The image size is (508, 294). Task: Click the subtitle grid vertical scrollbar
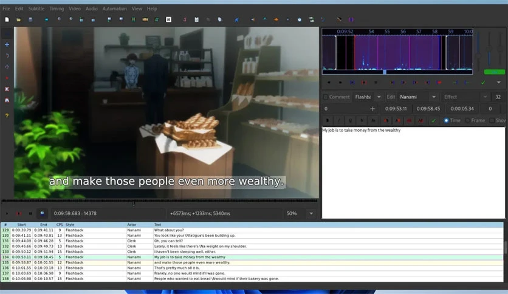pyautogui.click(x=506, y=248)
